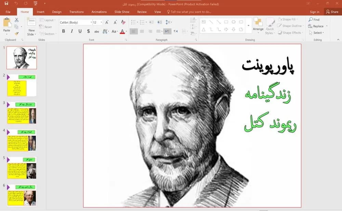The height and width of the screenshot is (211, 342).
Task: Clear all formatting with eraser icon
Action: coord(123,22)
